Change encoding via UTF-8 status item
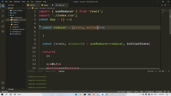The image size is (171, 96). click(x=136, y=92)
